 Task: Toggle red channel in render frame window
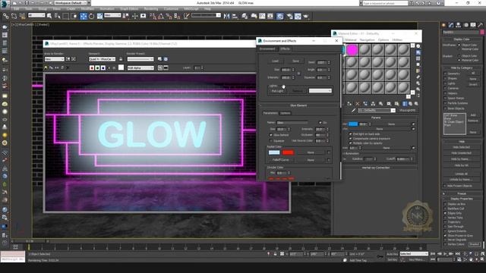pos(92,67)
